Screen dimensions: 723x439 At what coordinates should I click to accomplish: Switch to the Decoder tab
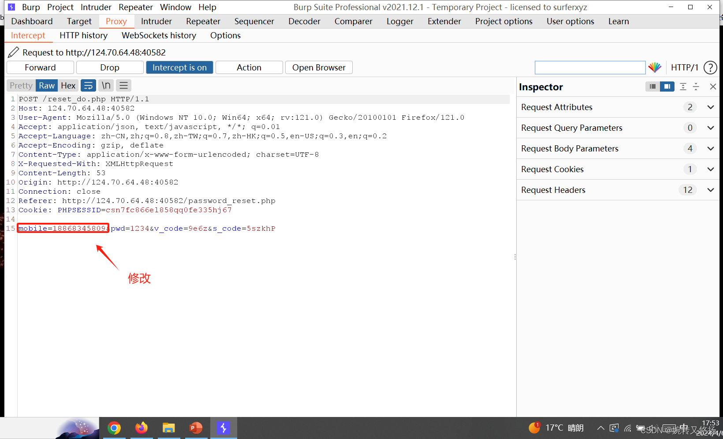pyautogui.click(x=304, y=21)
